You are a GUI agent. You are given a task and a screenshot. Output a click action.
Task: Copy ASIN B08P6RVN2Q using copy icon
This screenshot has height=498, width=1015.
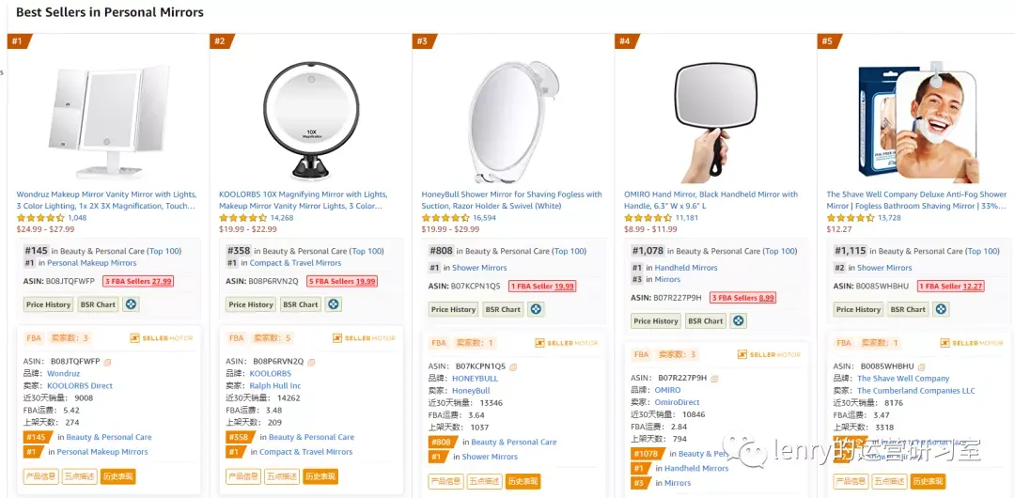pyautogui.click(x=311, y=362)
